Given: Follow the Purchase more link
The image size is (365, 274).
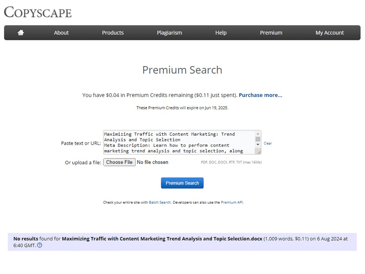Looking at the screenshot, I should (x=260, y=95).
